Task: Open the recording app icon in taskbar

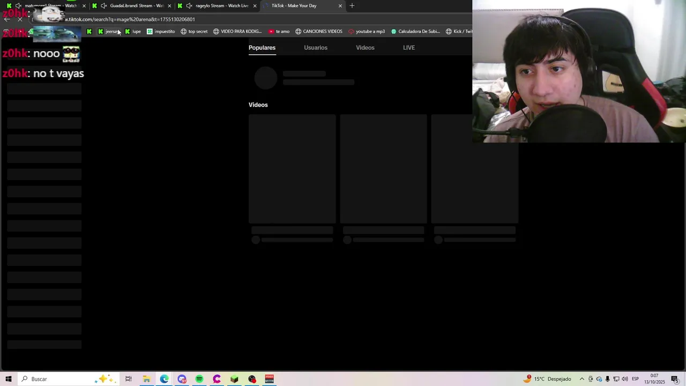Action: point(252,379)
